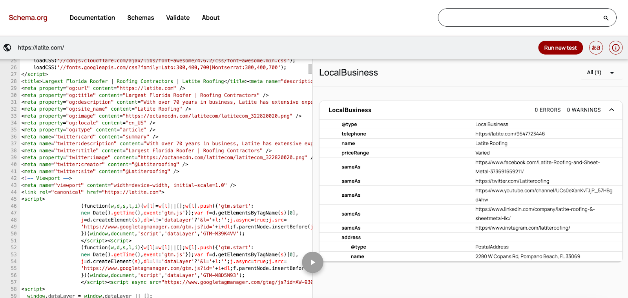This screenshot has height=298, width=628.
Task: Open the Validate menu
Action: coord(178,18)
